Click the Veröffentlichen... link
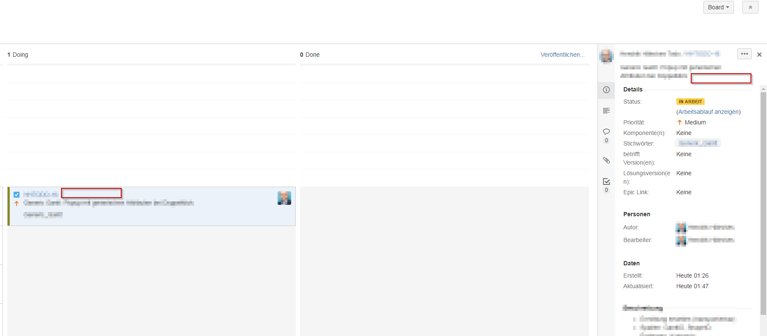The width and height of the screenshot is (767, 336). tap(562, 55)
